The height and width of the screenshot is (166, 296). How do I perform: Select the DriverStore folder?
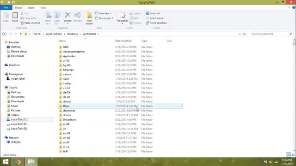[x=69, y=120]
